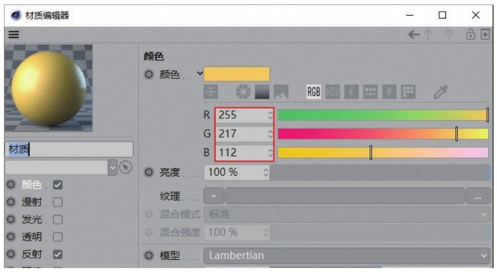Disable the 反射 channel checkbox
The height and width of the screenshot is (272, 497).
tap(58, 254)
